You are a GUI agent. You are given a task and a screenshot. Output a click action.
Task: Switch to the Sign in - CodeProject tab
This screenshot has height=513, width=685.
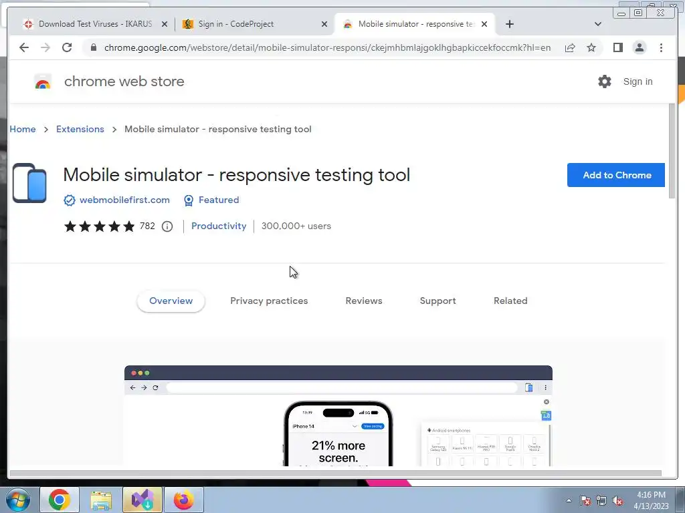[x=255, y=24]
